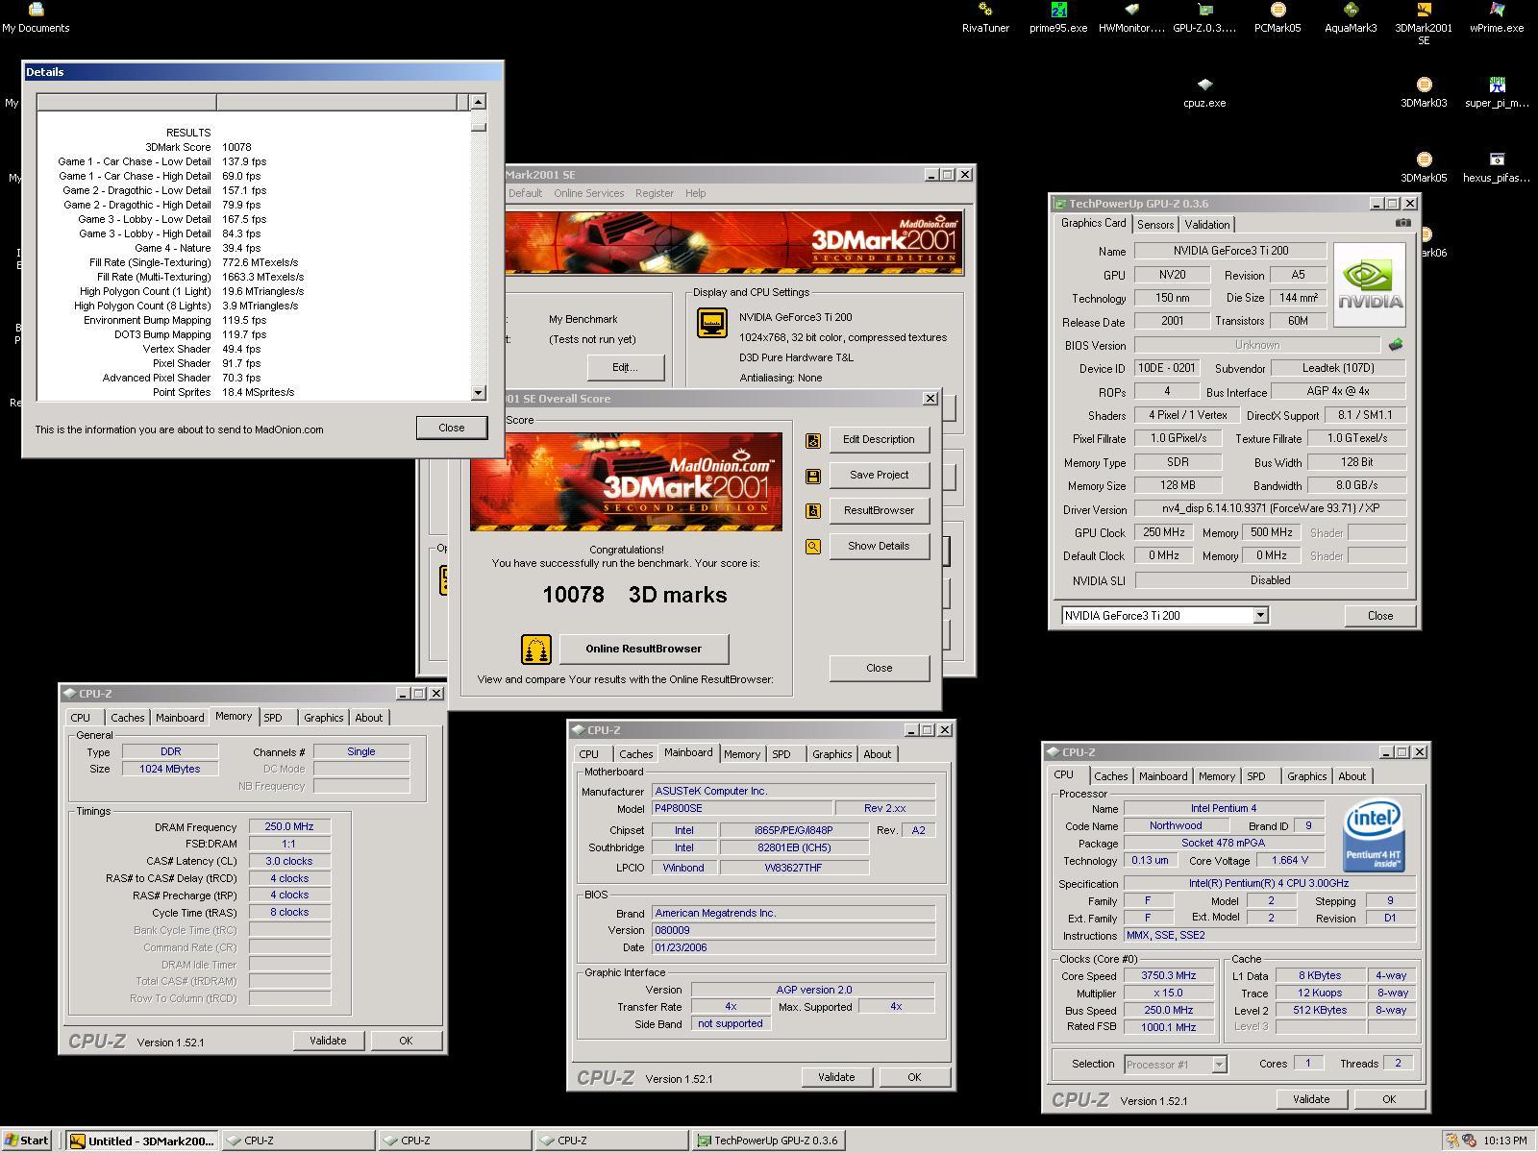Open Register menu in 3DMark2001 SE
The image size is (1538, 1153).
point(655,193)
